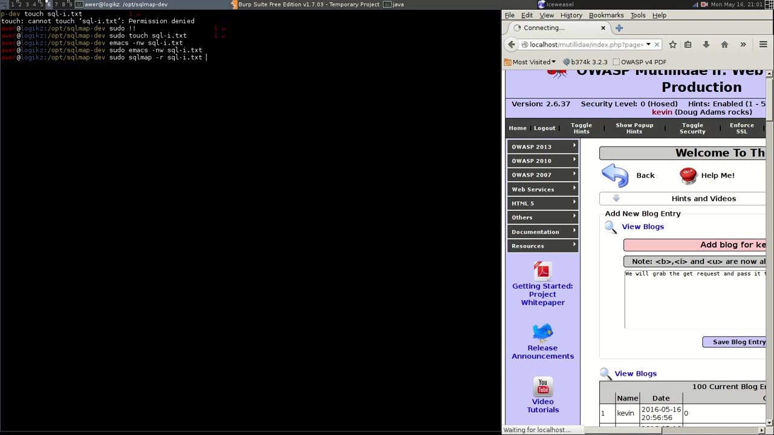Viewport: 774px width, 435px height.
Task: Open the File menu in Iceweasel
Action: [x=510, y=15]
